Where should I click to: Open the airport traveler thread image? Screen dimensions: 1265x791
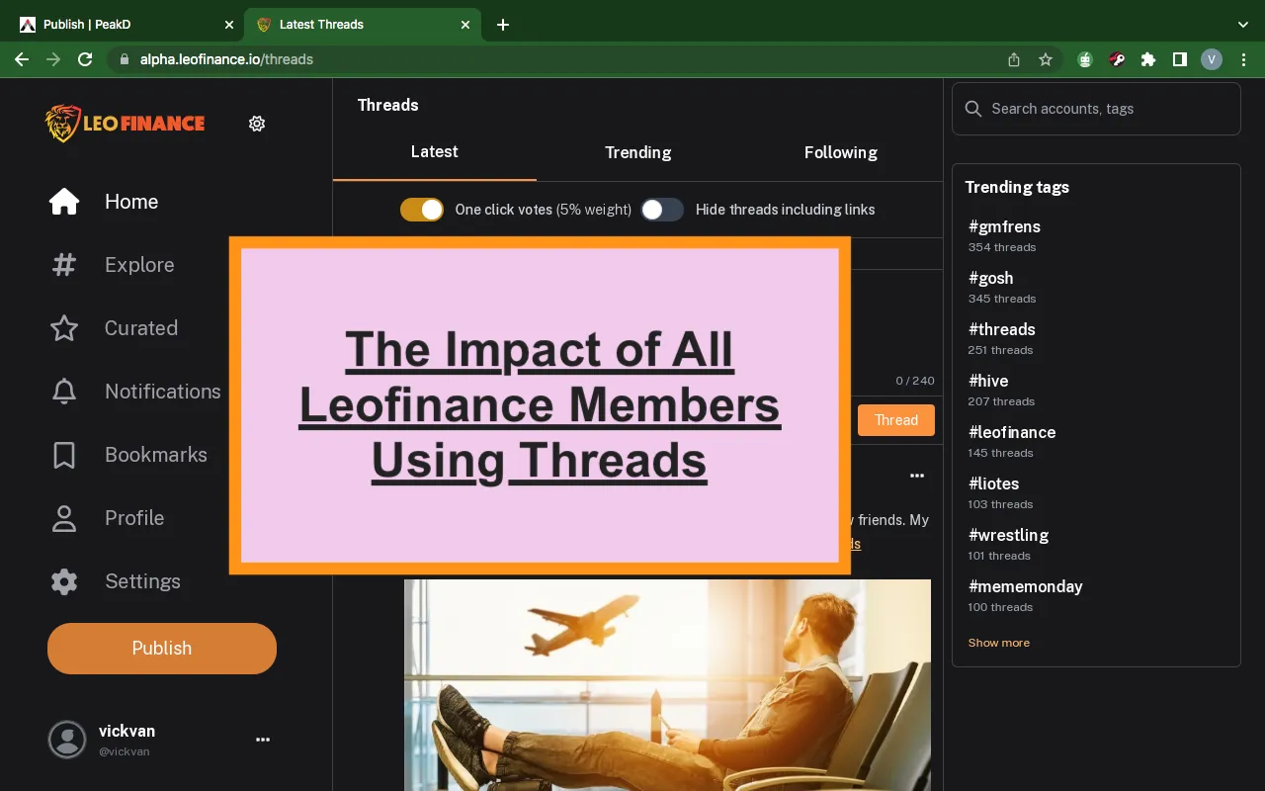[667, 684]
